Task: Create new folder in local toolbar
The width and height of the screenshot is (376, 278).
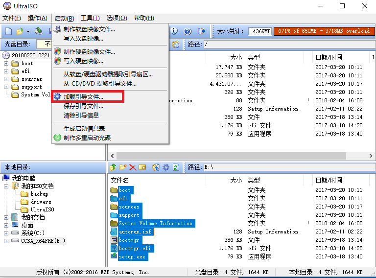Action: click(123, 167)
